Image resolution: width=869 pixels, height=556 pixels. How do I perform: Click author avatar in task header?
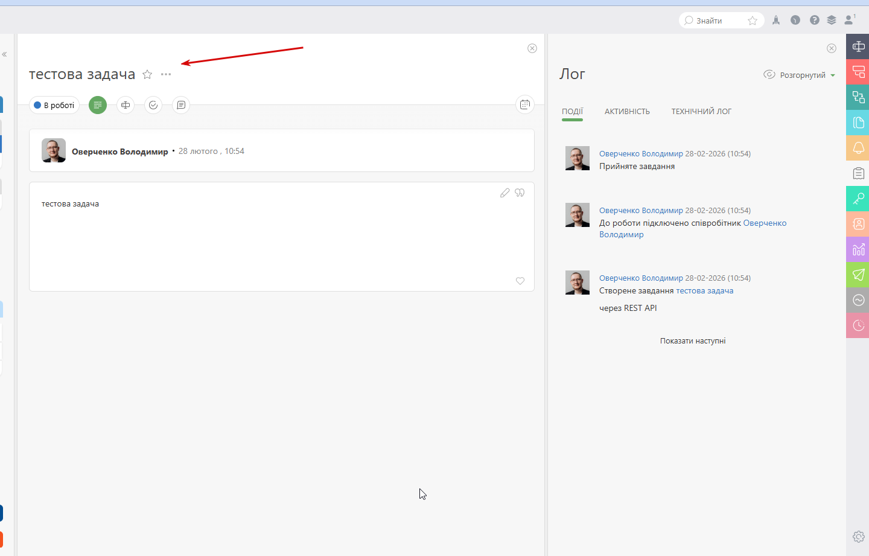[x=54, y=150]
